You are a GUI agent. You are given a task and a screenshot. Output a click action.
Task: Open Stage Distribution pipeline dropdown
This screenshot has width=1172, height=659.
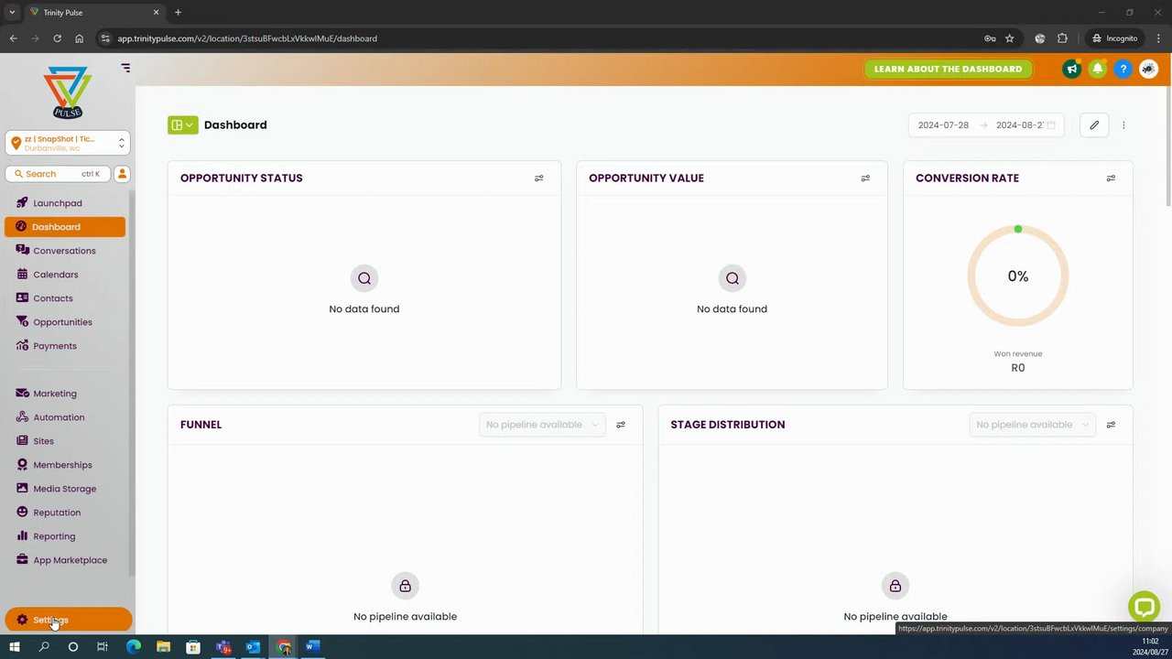point(1032,425)
